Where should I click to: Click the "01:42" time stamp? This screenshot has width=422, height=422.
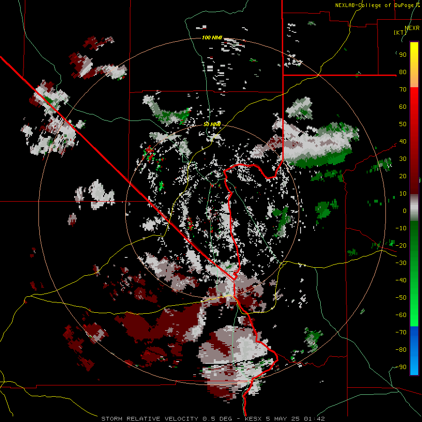click(x=314, y=419)
